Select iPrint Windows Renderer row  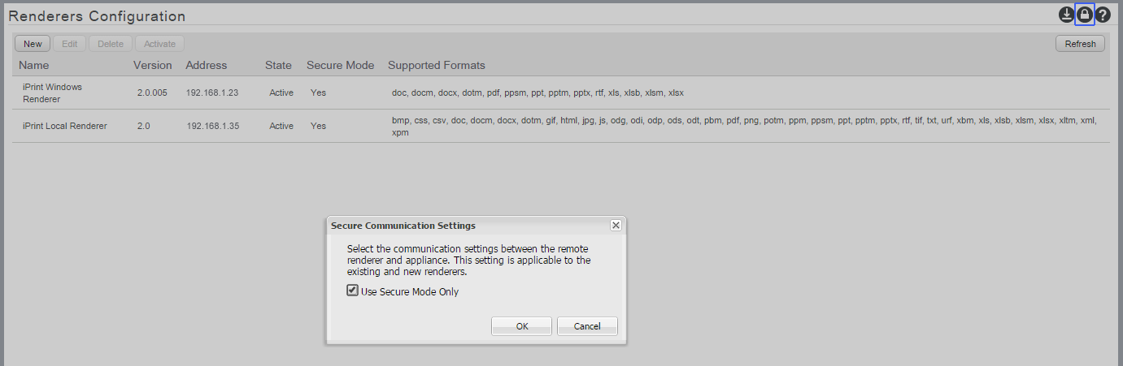tap(52, 93)
